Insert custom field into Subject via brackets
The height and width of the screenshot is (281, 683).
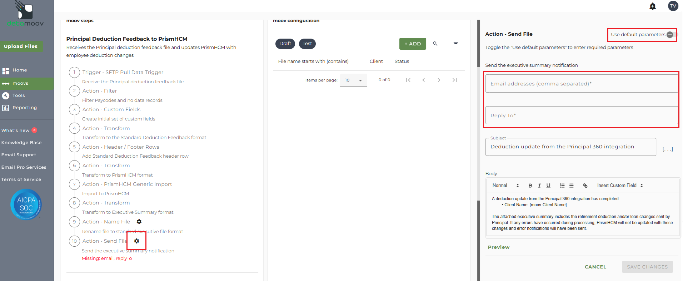point(668,149)
